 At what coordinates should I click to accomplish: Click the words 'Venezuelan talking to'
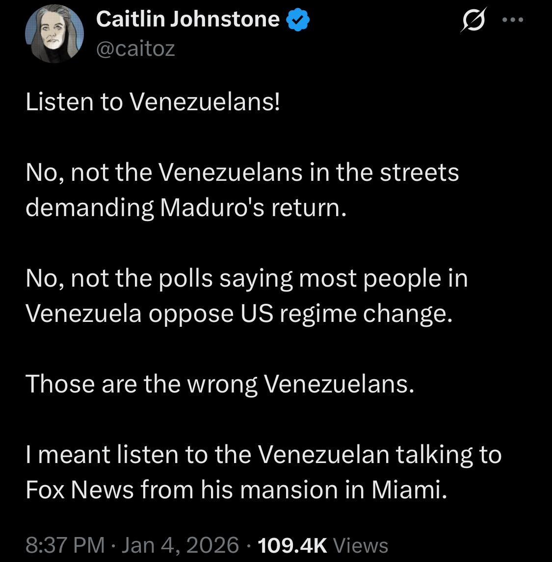click(x=379, y=455)
